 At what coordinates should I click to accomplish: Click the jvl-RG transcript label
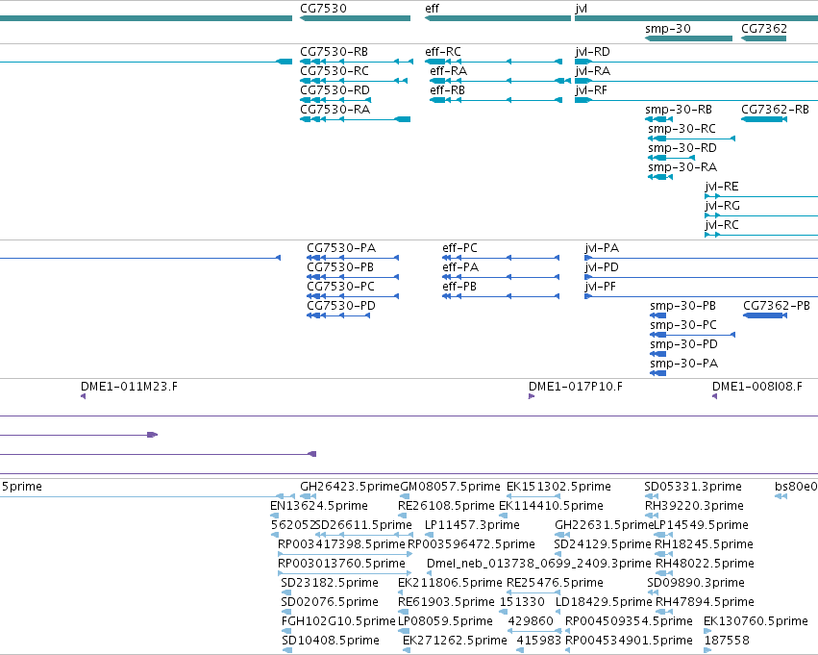pyautogui.click(x=722, y=206)
